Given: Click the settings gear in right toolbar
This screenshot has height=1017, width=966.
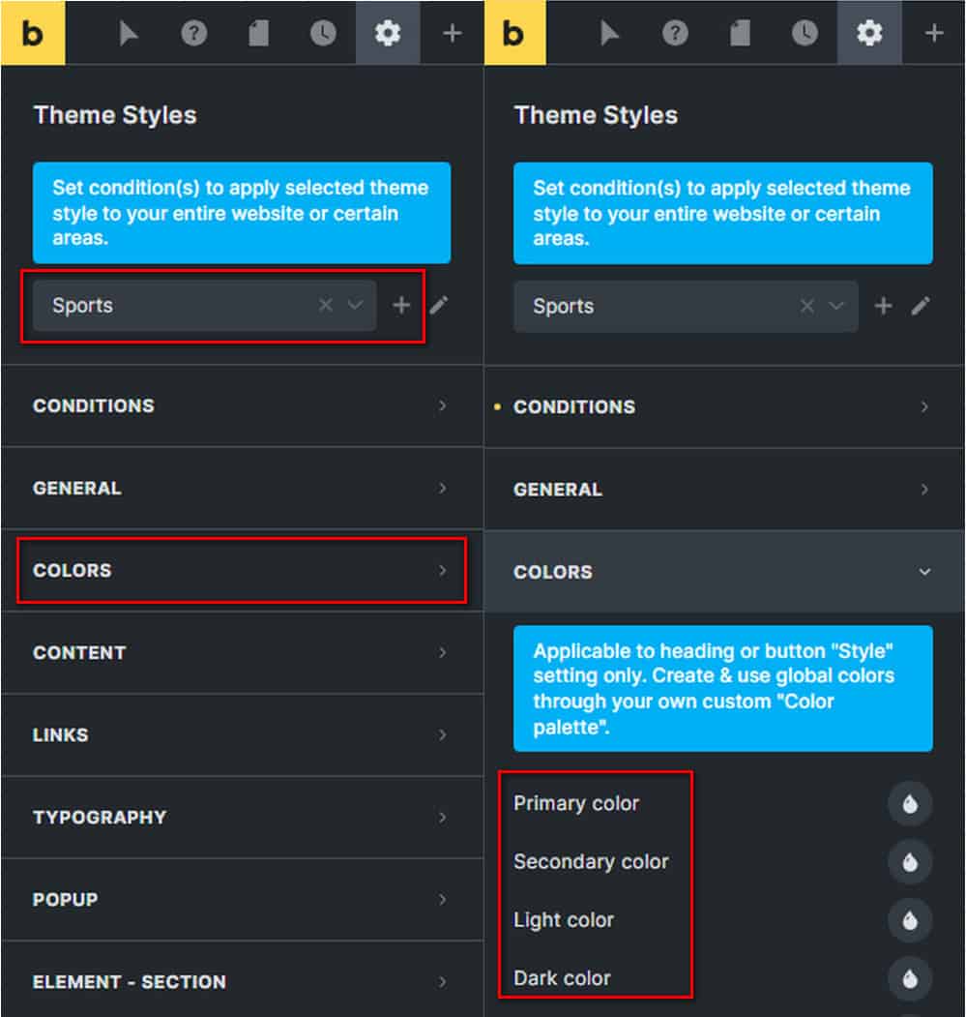Looking at the screenshot, I should pyautogui.click(x=868, y=33).
